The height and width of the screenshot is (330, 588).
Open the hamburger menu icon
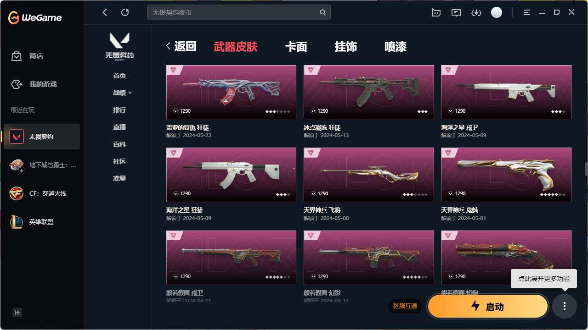tap(527, 12)
